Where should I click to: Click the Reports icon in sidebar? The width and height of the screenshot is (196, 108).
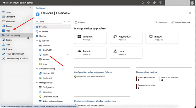(x=4, y=40)
